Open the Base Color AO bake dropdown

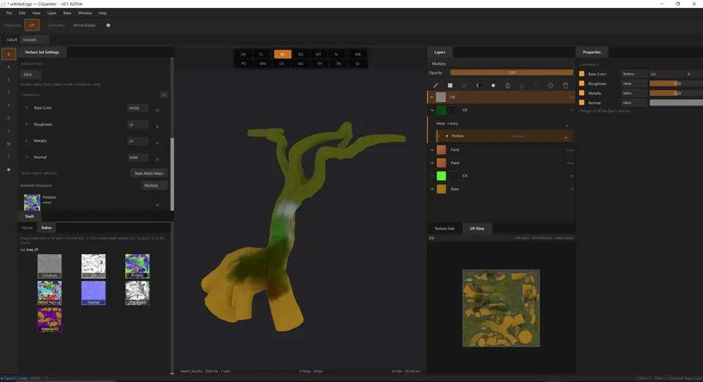click(x=666, y=74)
